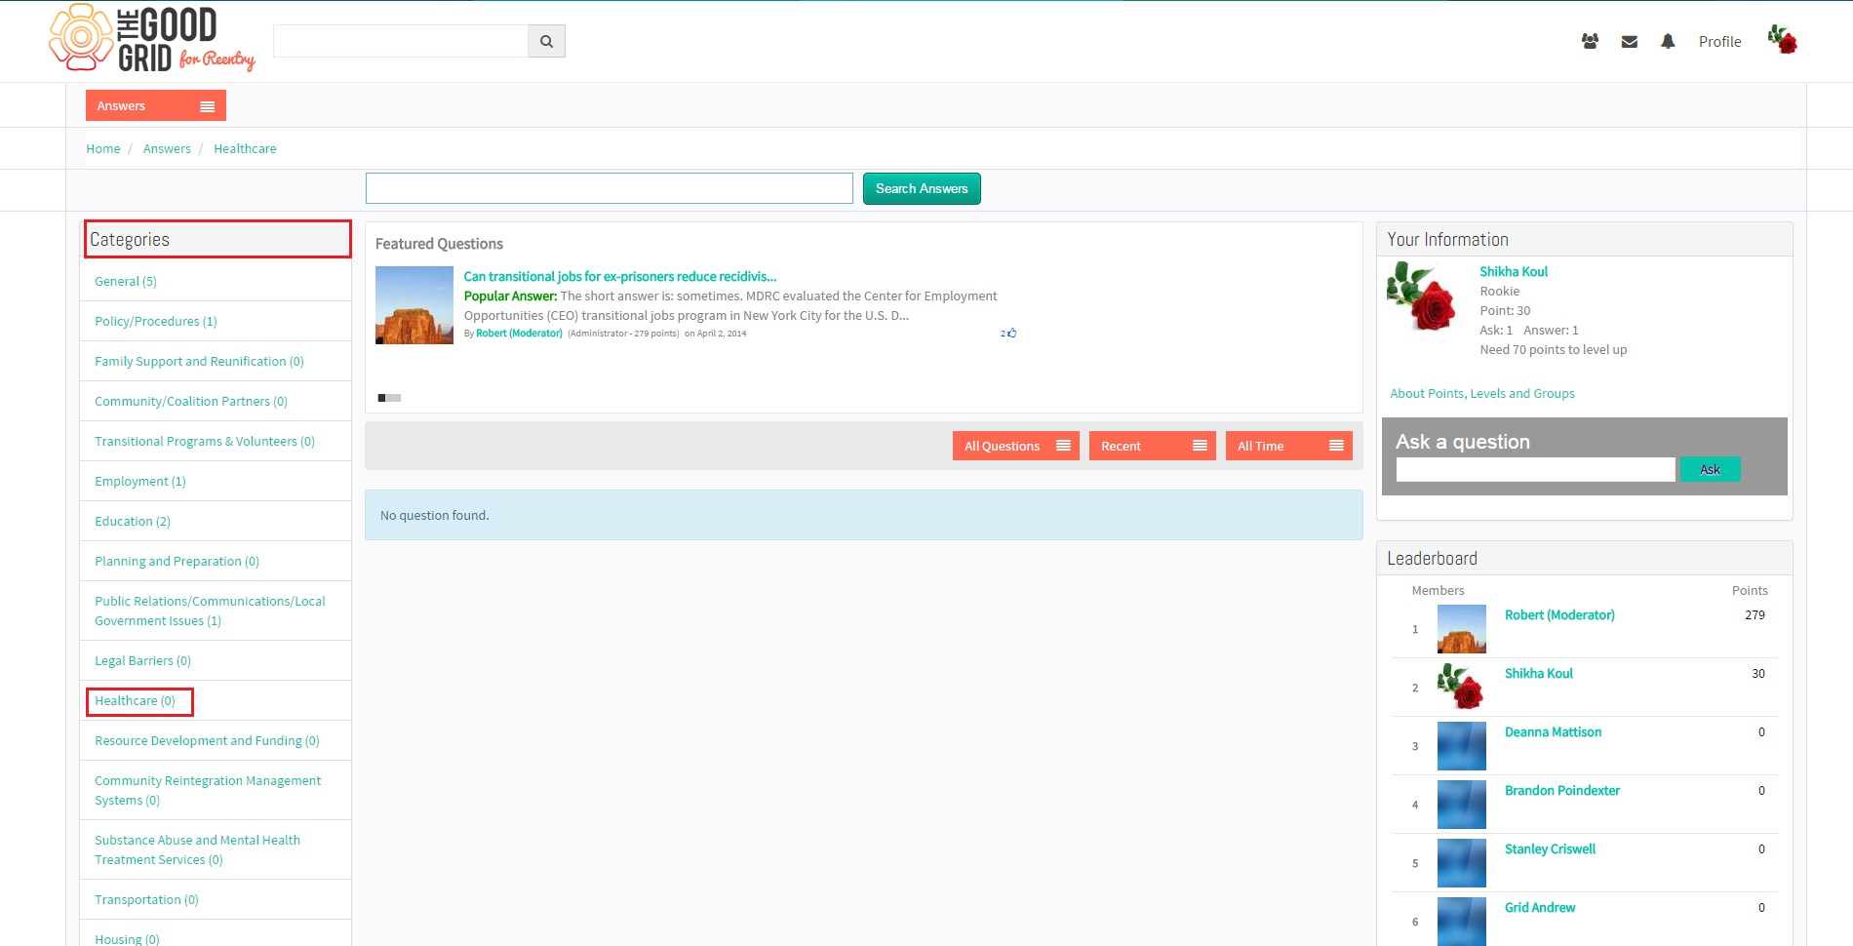This screenshot has width=1853, height=946.
Task: Expand the Recent sort dropdown
Action: [1152, 446]
